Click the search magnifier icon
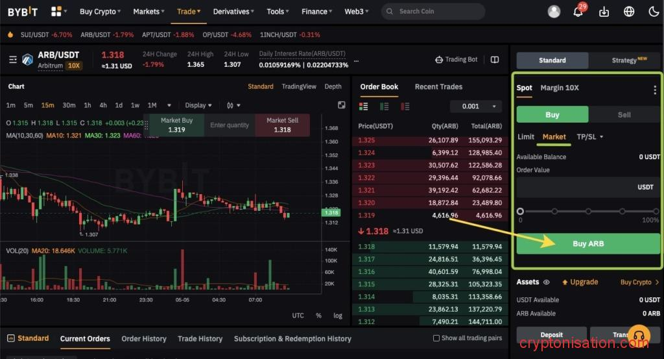This screenshot has height=359, width=664. 390,12
